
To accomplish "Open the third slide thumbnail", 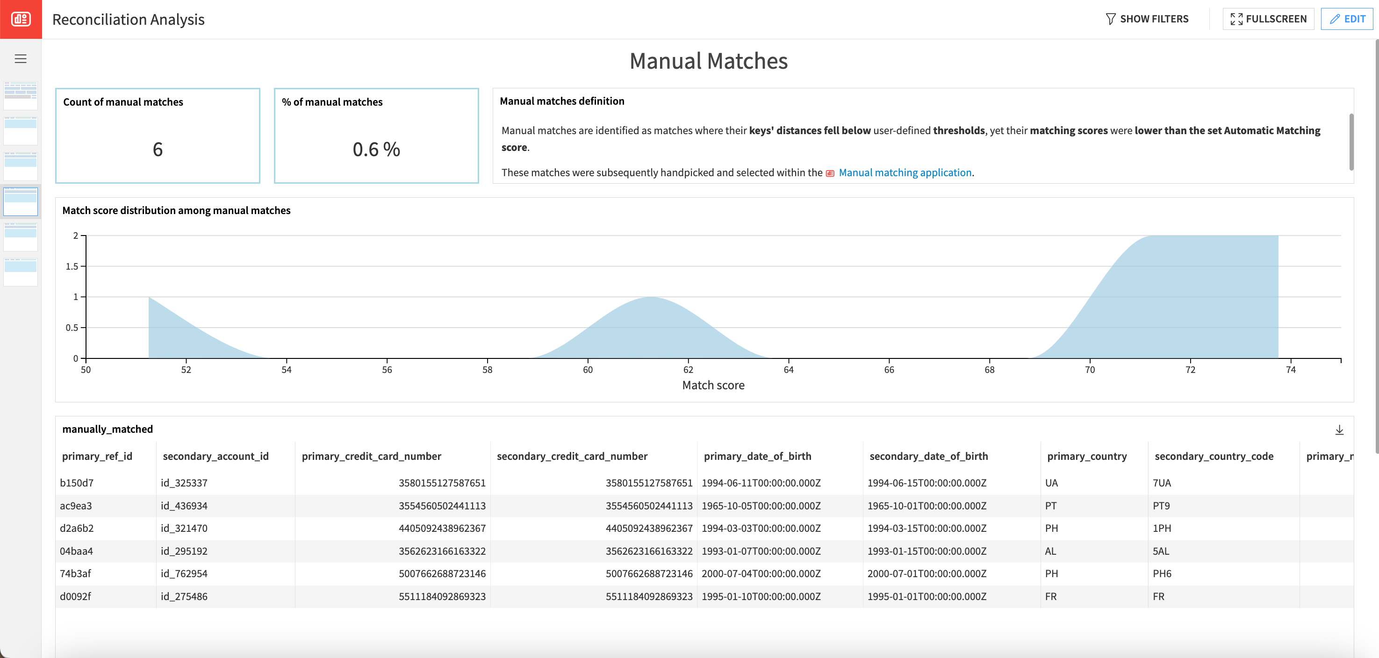I will [21, 166].
